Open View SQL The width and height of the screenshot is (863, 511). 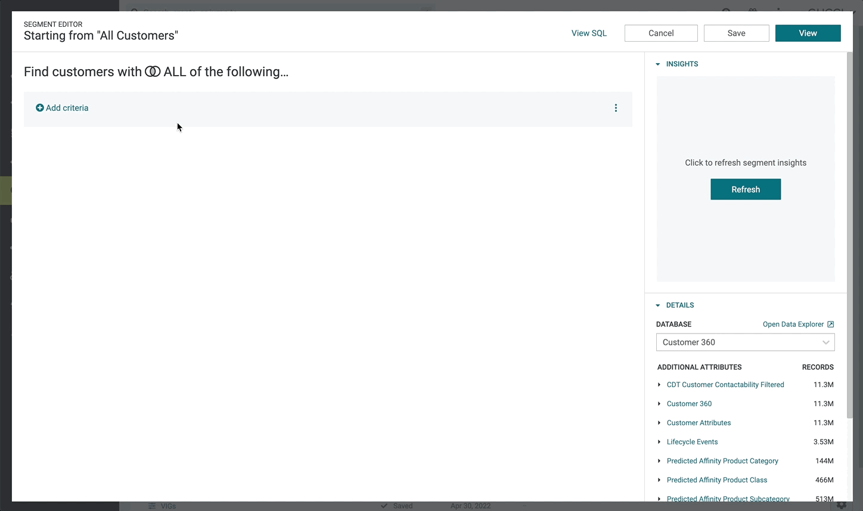pyautogui.click(x=588, y=33)
